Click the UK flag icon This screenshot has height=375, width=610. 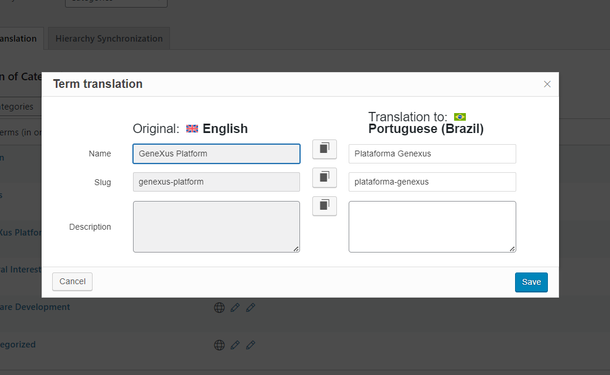click(192, 128)
